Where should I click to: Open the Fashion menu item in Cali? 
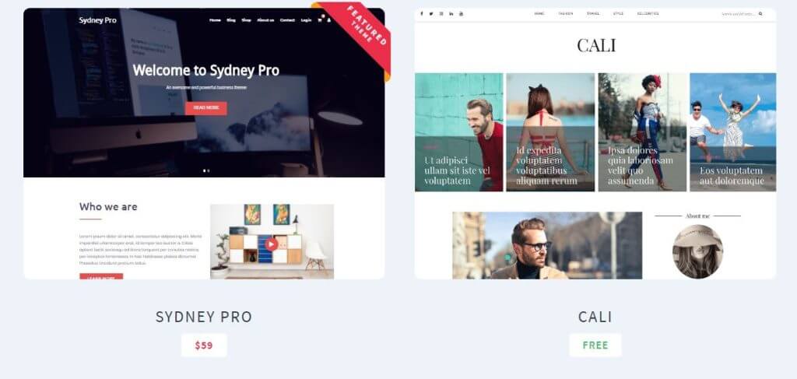565,14
